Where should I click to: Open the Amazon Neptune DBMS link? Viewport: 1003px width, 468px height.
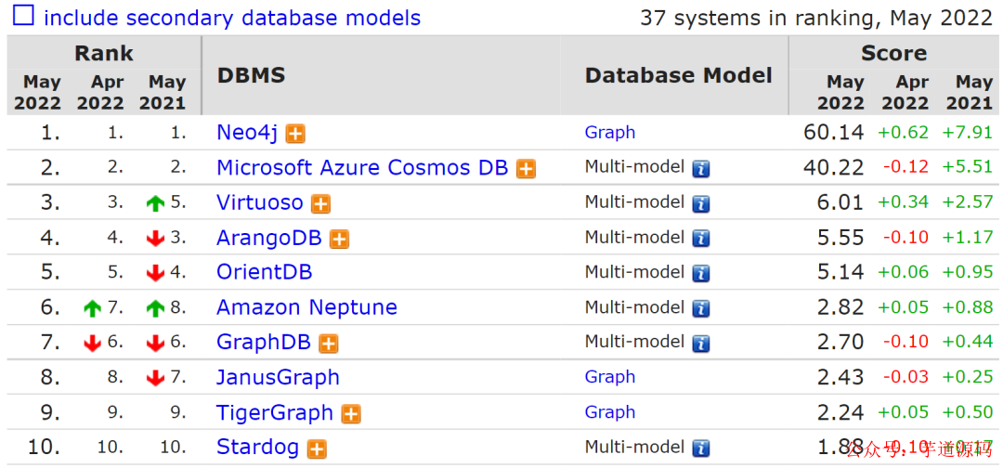coord(307,307)
